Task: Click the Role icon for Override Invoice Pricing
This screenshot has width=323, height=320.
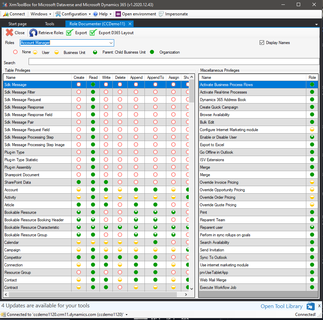Action: coord(312,182)
